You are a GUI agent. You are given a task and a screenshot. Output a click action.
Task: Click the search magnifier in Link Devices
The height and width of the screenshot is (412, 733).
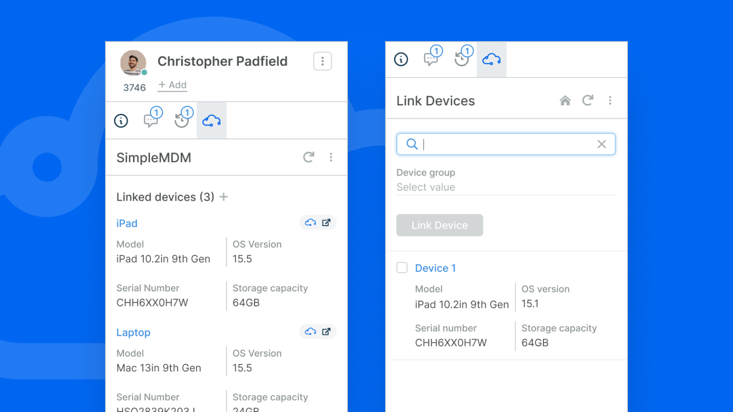[412, 144]
